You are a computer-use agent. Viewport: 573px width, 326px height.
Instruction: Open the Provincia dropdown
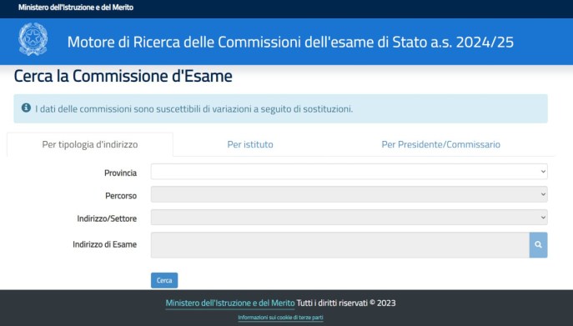(349, 172)
